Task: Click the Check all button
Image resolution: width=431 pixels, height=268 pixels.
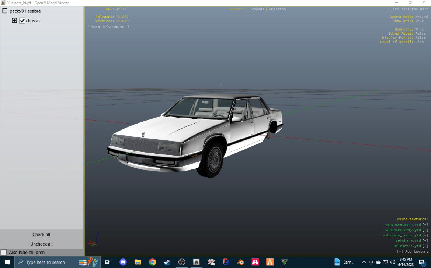Action: 41,234
